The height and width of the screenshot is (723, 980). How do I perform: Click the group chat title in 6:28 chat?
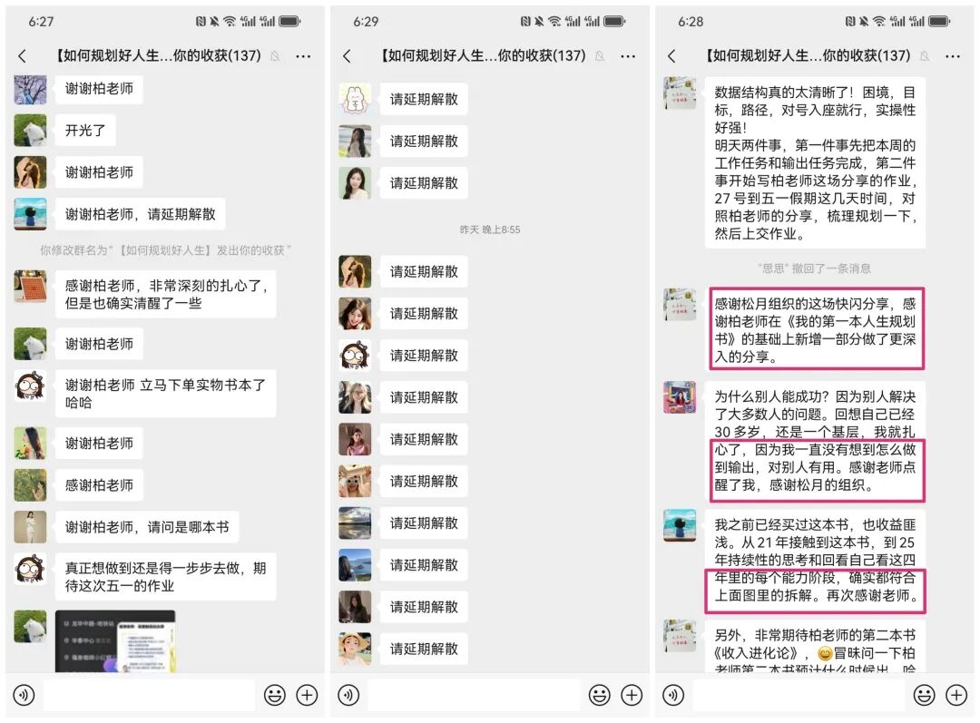coord(808,55)
